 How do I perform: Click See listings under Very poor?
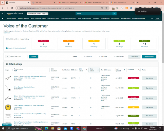43,47
